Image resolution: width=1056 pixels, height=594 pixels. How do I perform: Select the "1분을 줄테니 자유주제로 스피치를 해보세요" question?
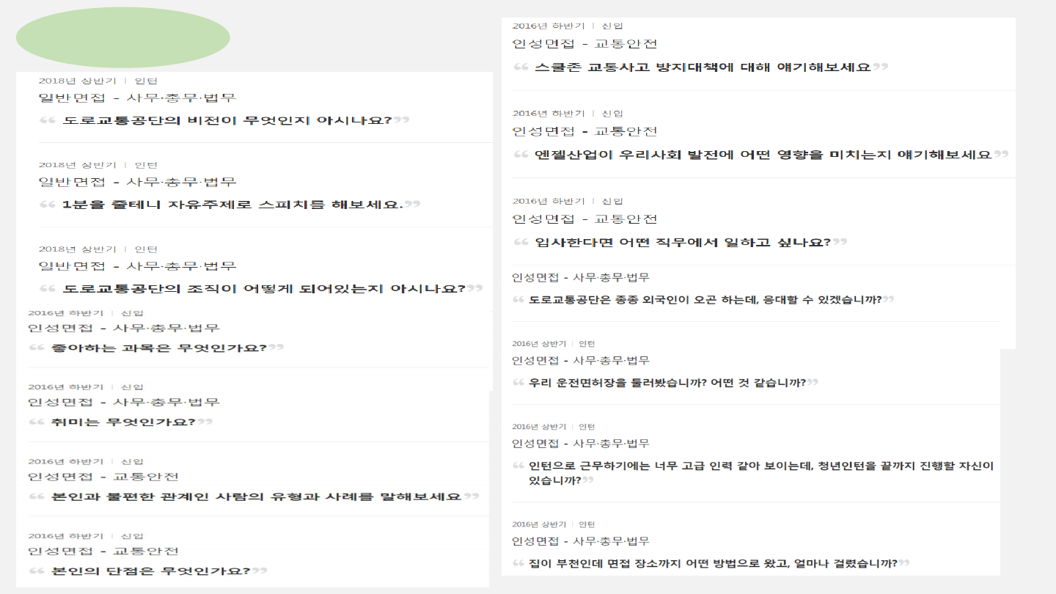pos(232,205)
